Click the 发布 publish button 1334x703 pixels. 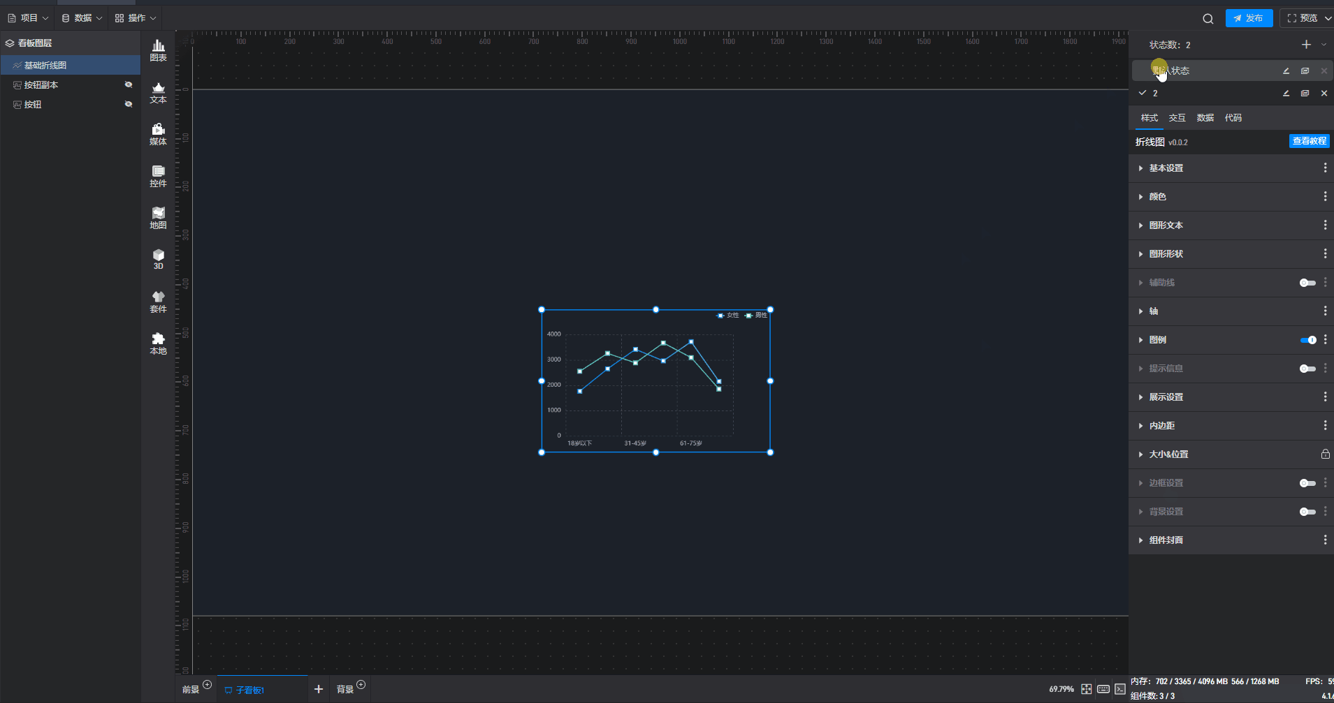click(1249, 18)
